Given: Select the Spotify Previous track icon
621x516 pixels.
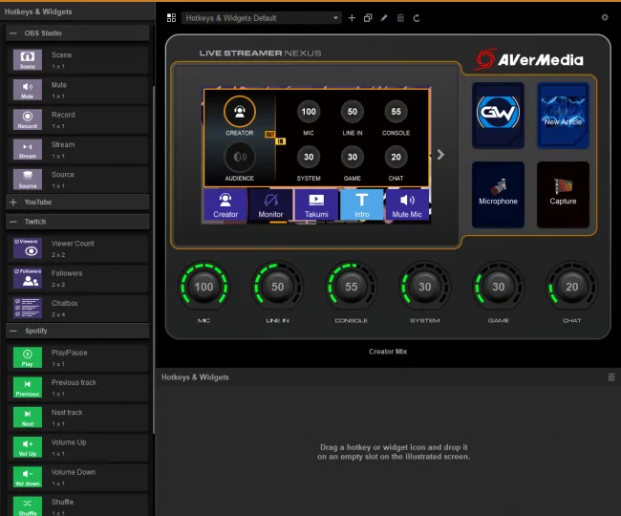Looking at the screenshot, I should click(28, 387).
